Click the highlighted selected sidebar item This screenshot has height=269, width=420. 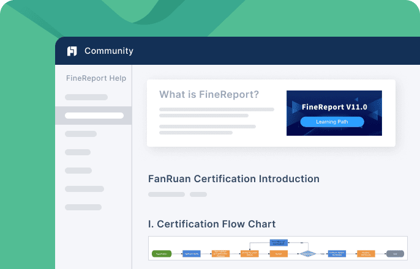pos(93,115)
